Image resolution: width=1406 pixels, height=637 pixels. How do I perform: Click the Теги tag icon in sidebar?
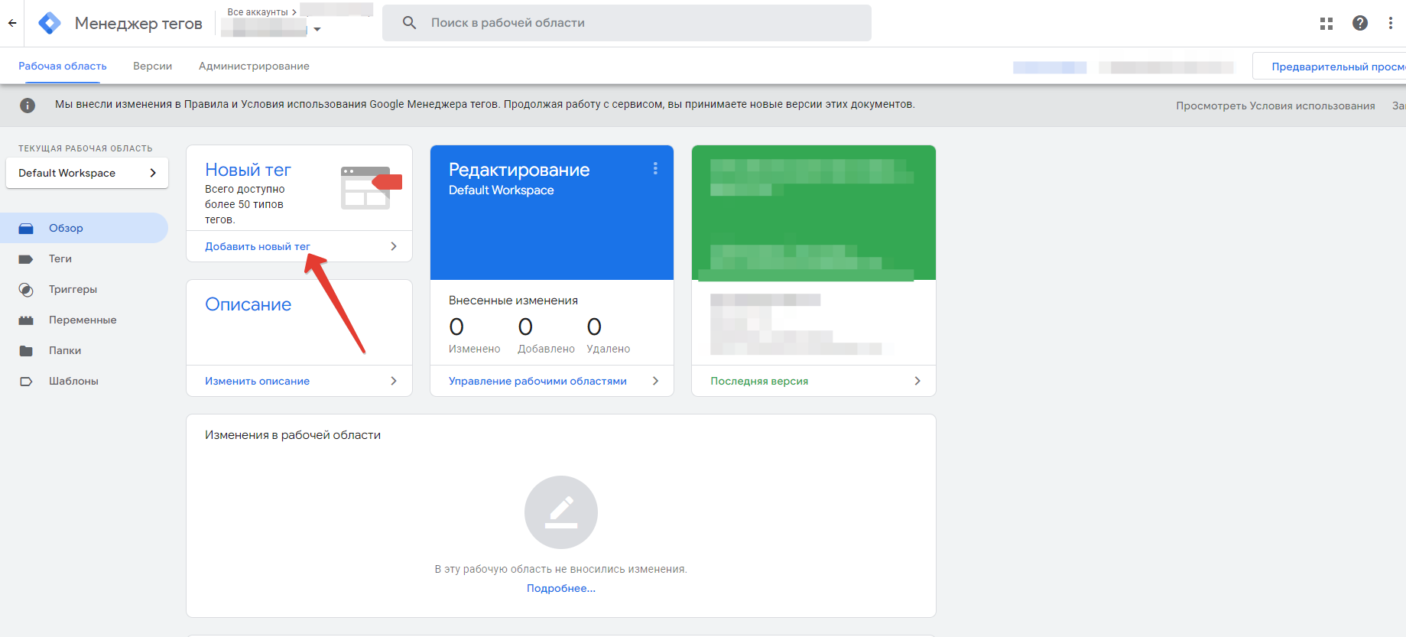pyautogui.click(x=26, y=259)
